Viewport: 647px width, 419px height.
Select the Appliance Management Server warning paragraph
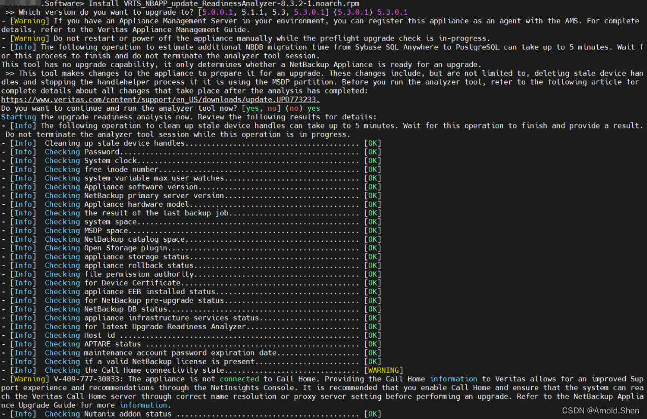click(320, 25)
